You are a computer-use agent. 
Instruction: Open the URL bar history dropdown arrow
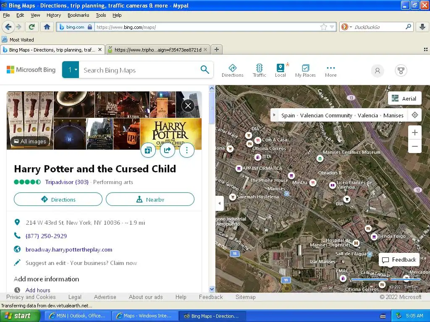pos(332,27)
